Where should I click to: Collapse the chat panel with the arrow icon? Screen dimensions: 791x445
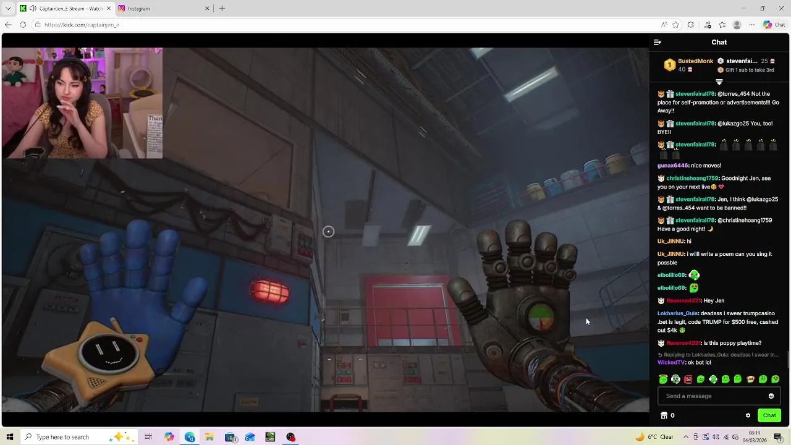[657, 43]
